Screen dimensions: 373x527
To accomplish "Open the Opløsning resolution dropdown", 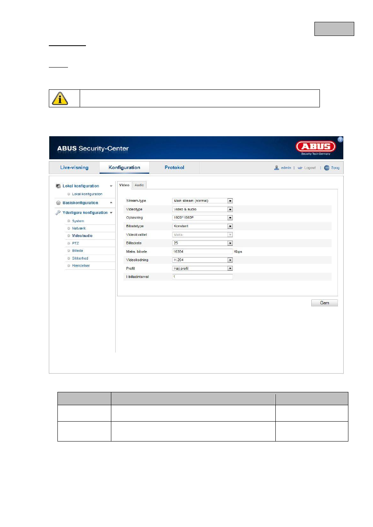I will click(x=202, y=218).
